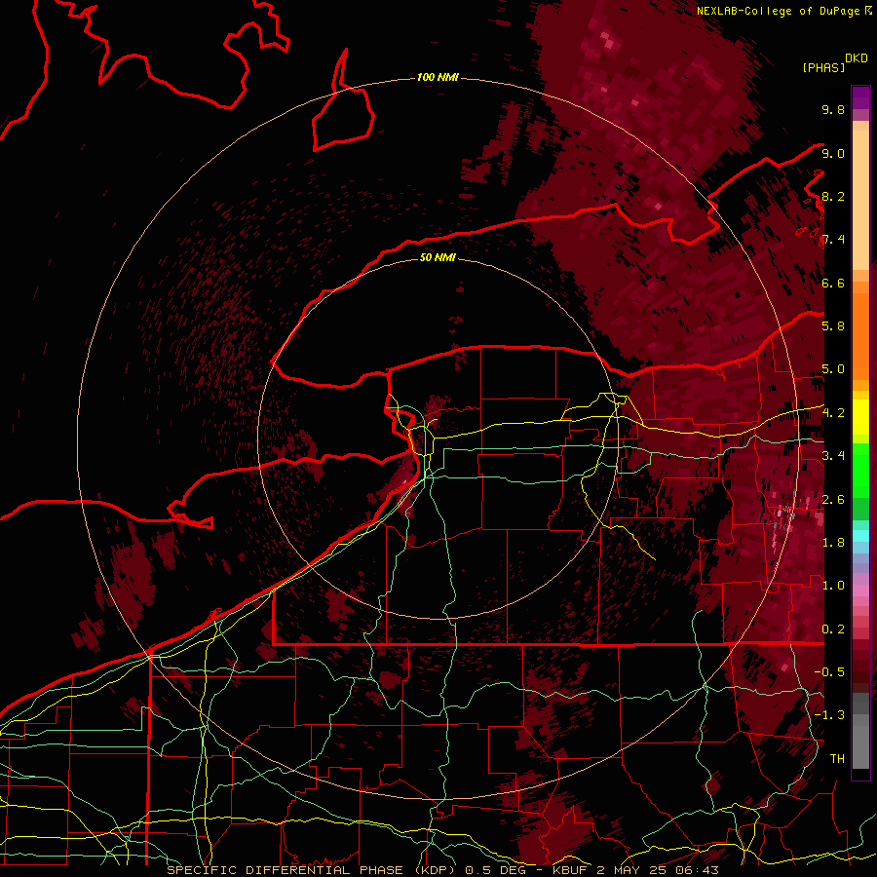The image size is (877, 877).
Task: Click the 4.2 value on the color scale
Action: [833, 413]
